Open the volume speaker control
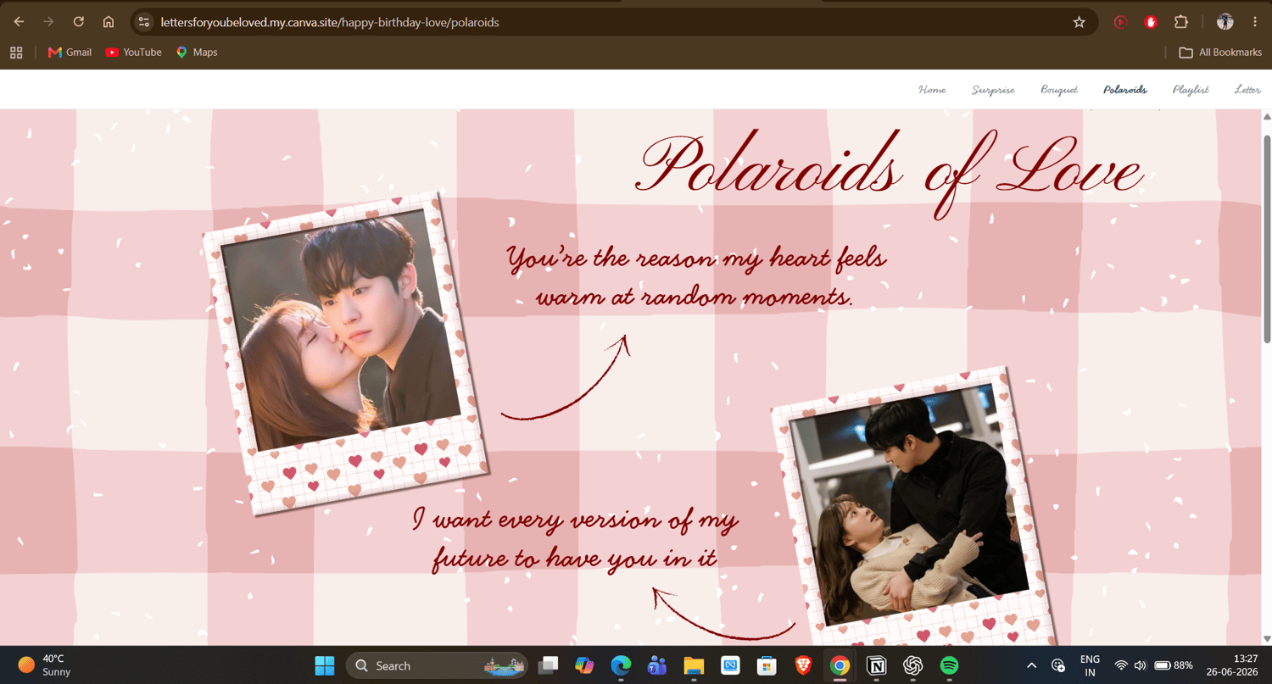1272x684 pixels. point(1141,665)
